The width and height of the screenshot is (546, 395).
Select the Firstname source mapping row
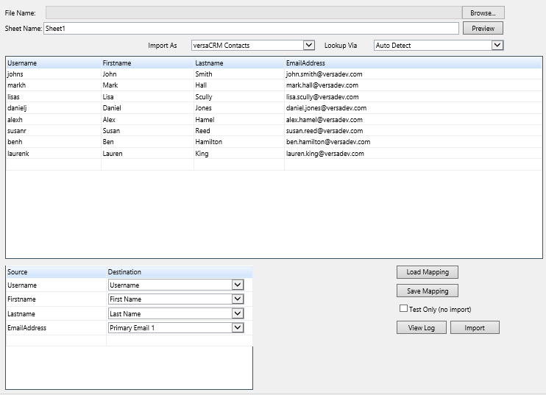56,299
